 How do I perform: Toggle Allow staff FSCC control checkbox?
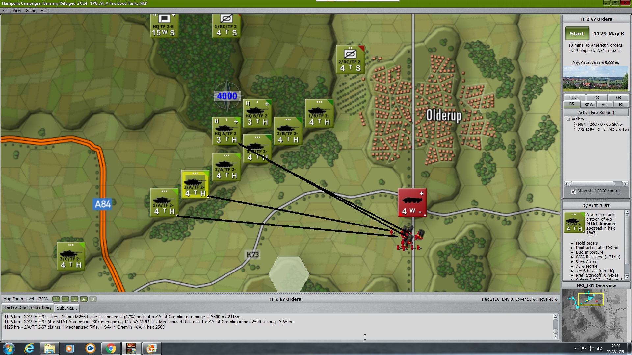click(573, 191)
